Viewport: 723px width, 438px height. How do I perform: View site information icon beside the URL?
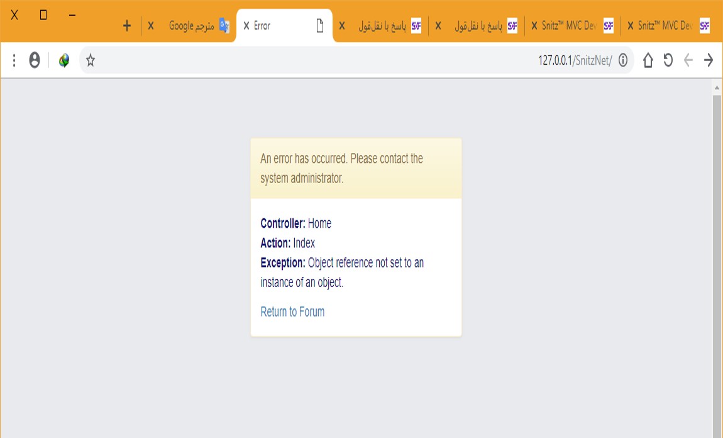coord(623,60)
